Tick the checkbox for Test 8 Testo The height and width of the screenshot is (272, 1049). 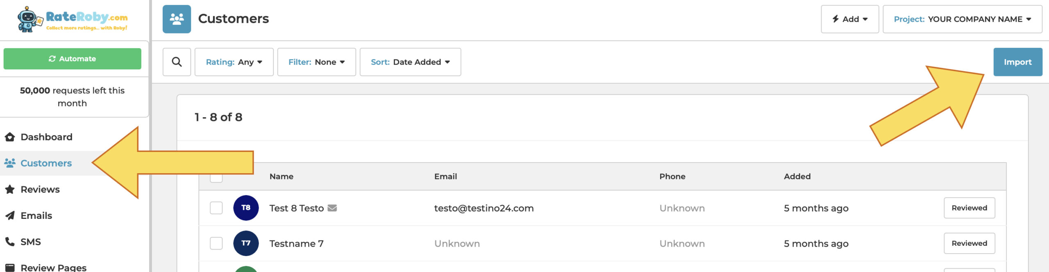coord(216,208)
